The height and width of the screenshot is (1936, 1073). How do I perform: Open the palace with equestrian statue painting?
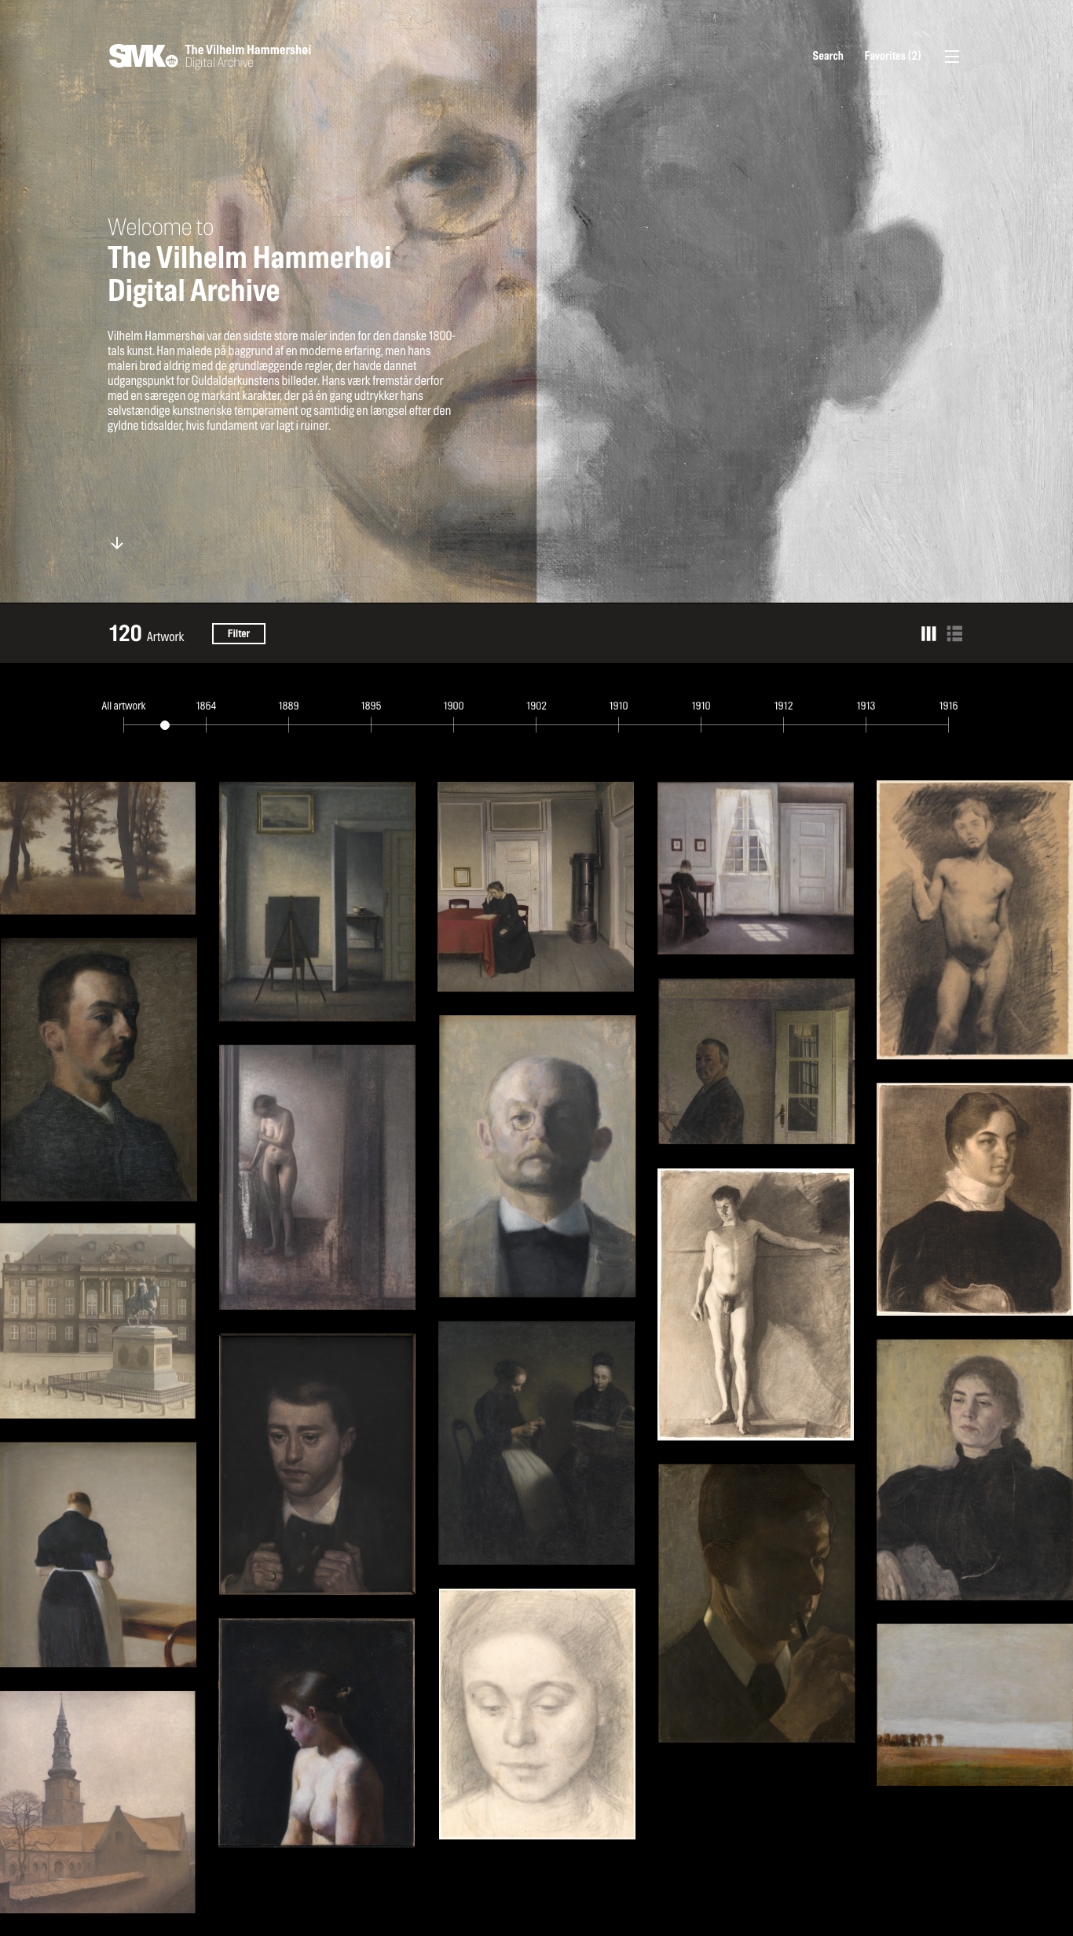97,1321
